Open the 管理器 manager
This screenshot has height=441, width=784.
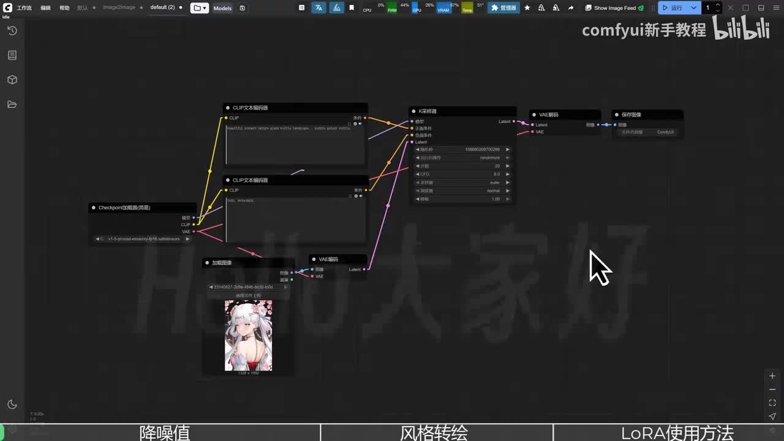[504, 8]
